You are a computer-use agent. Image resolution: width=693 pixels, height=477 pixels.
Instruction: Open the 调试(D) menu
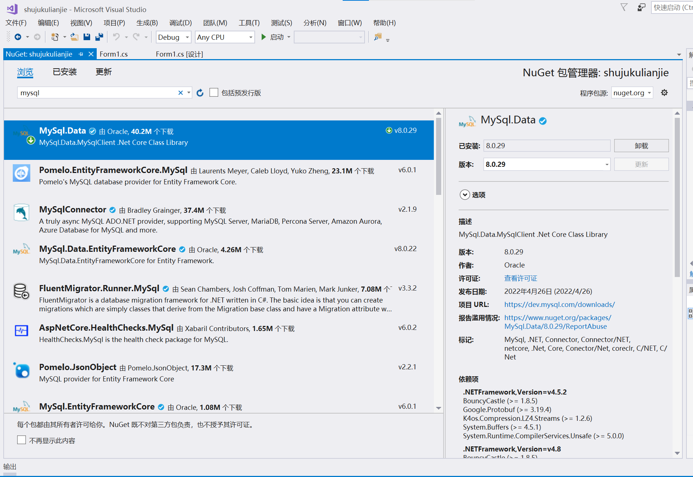[x=180, y=23]
